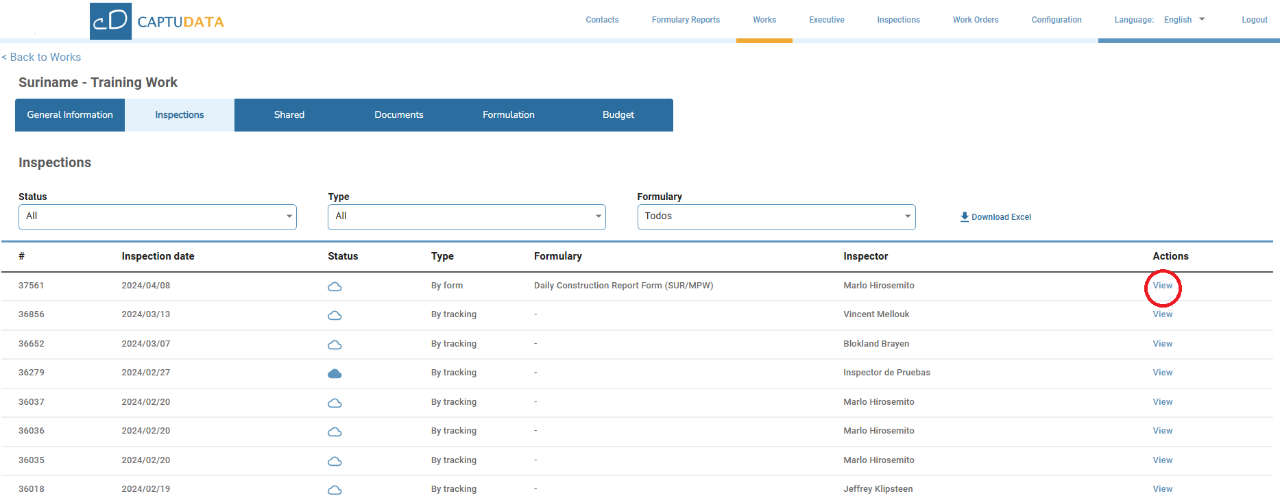Click cloud status icon for inspection 36037

335,403
